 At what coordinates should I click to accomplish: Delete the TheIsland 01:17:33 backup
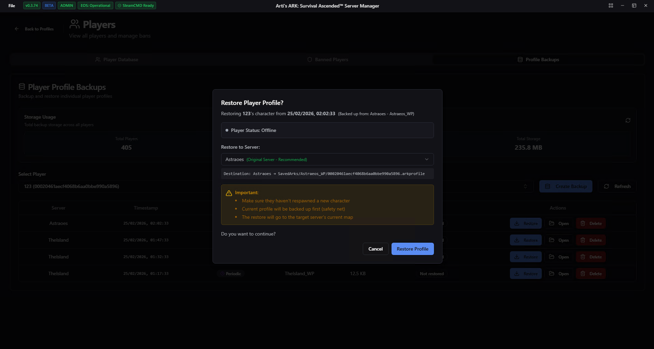(591, 274)
